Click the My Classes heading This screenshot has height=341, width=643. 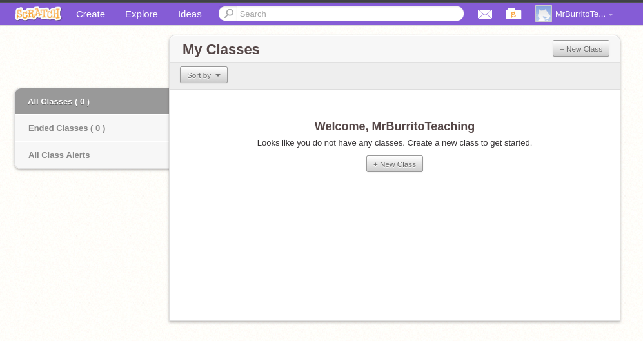pyautogui.click(x=221, y=49)
